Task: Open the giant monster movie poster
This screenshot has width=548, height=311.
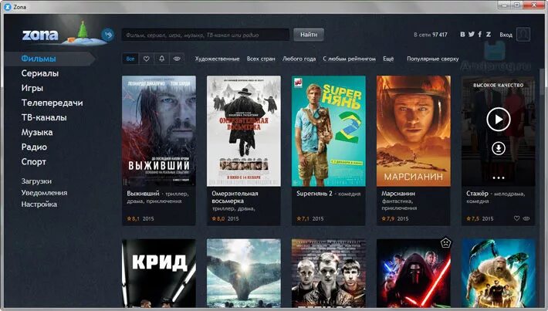Action: click(499, 273)
